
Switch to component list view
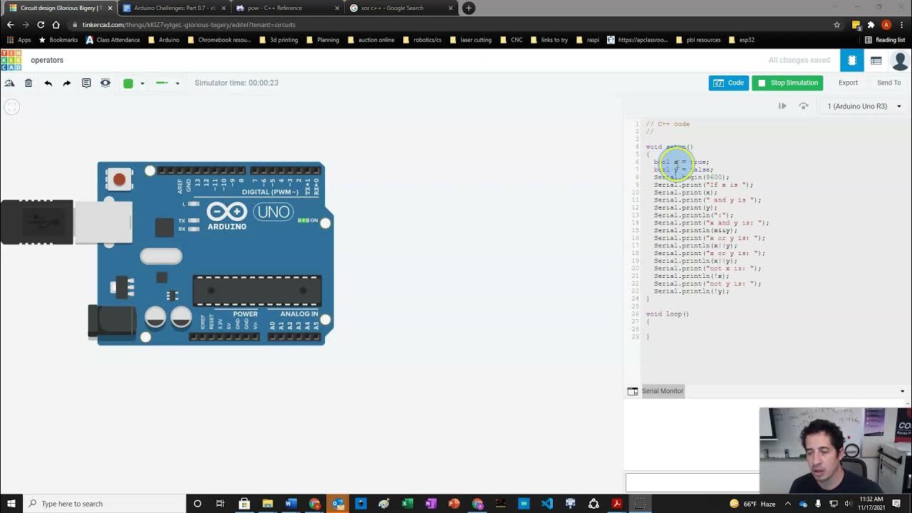(x=876, y=61)
